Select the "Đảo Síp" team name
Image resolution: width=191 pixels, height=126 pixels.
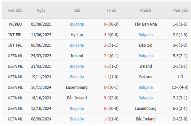[x=145, y=45]
